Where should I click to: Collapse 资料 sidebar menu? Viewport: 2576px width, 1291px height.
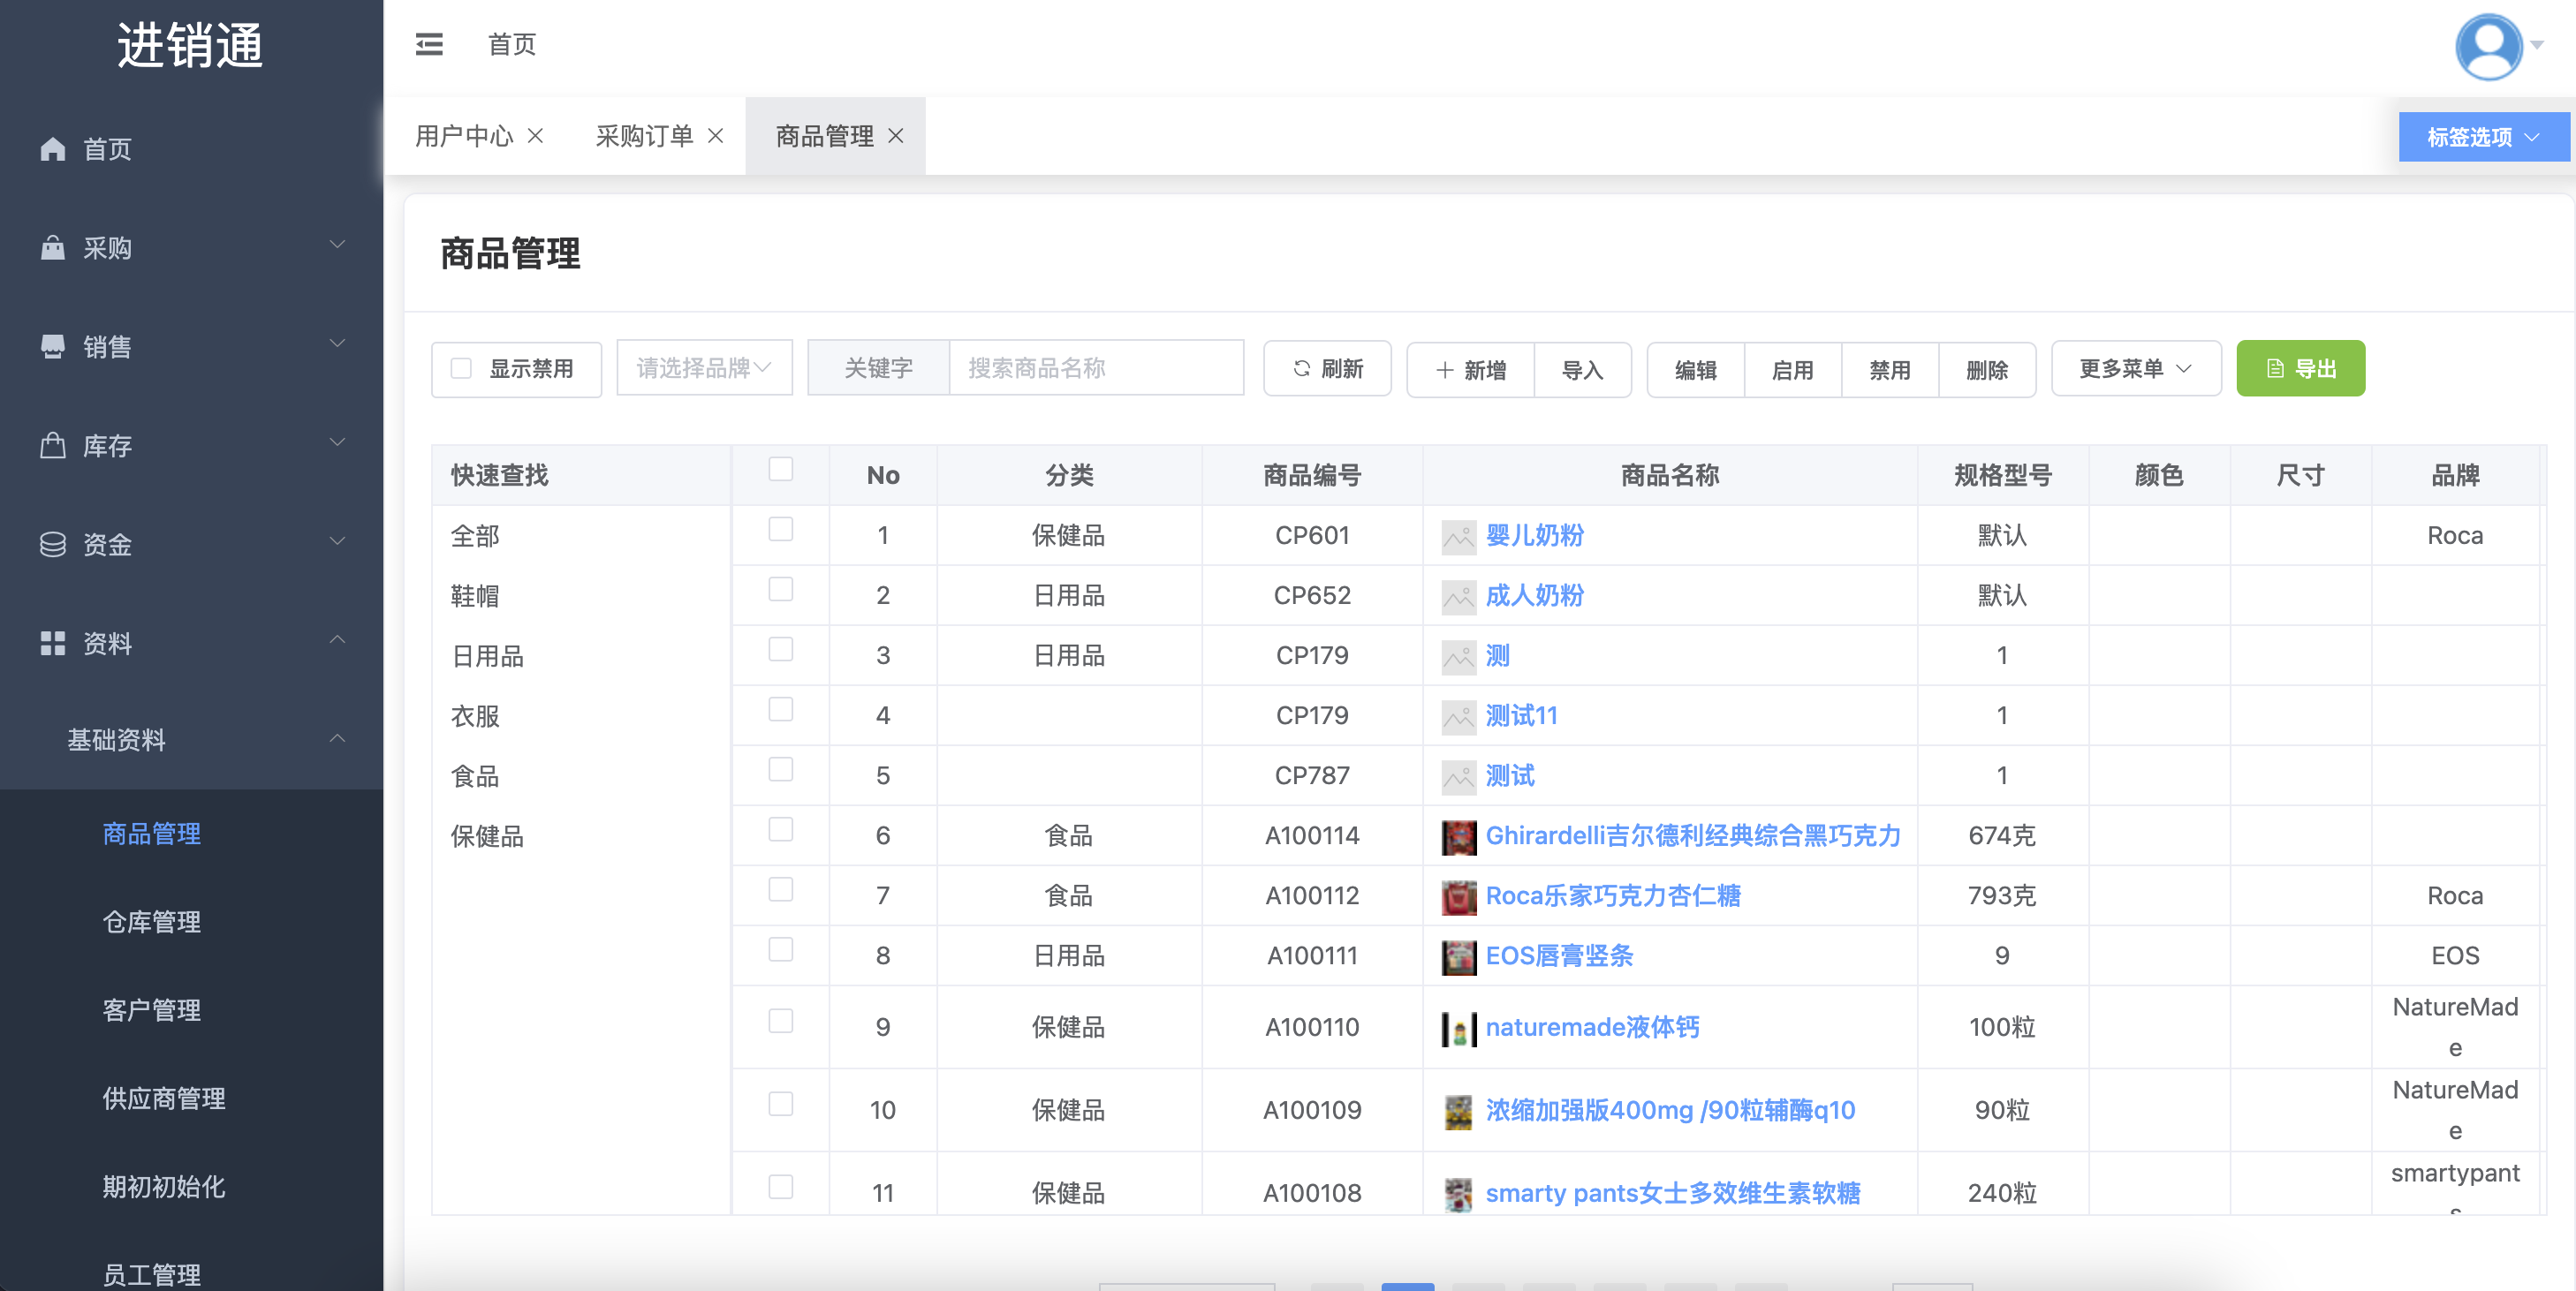[191, 643]
